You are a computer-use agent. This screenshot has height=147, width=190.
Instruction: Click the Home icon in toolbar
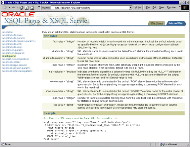(x=32, y=8)
